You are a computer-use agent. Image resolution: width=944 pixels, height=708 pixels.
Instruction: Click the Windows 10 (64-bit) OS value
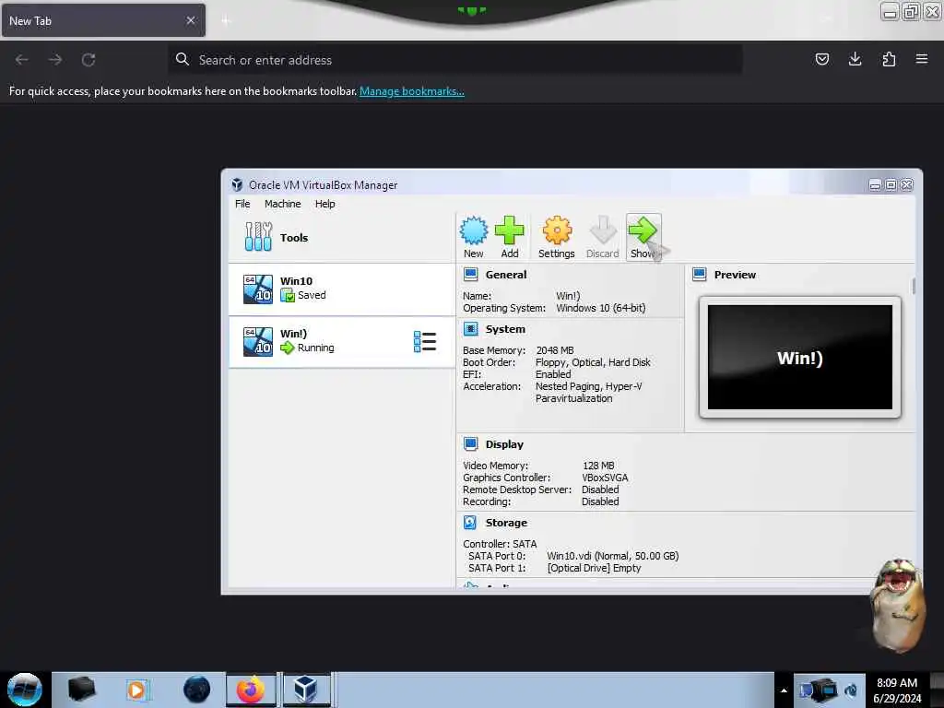click(x=601, y=308)
